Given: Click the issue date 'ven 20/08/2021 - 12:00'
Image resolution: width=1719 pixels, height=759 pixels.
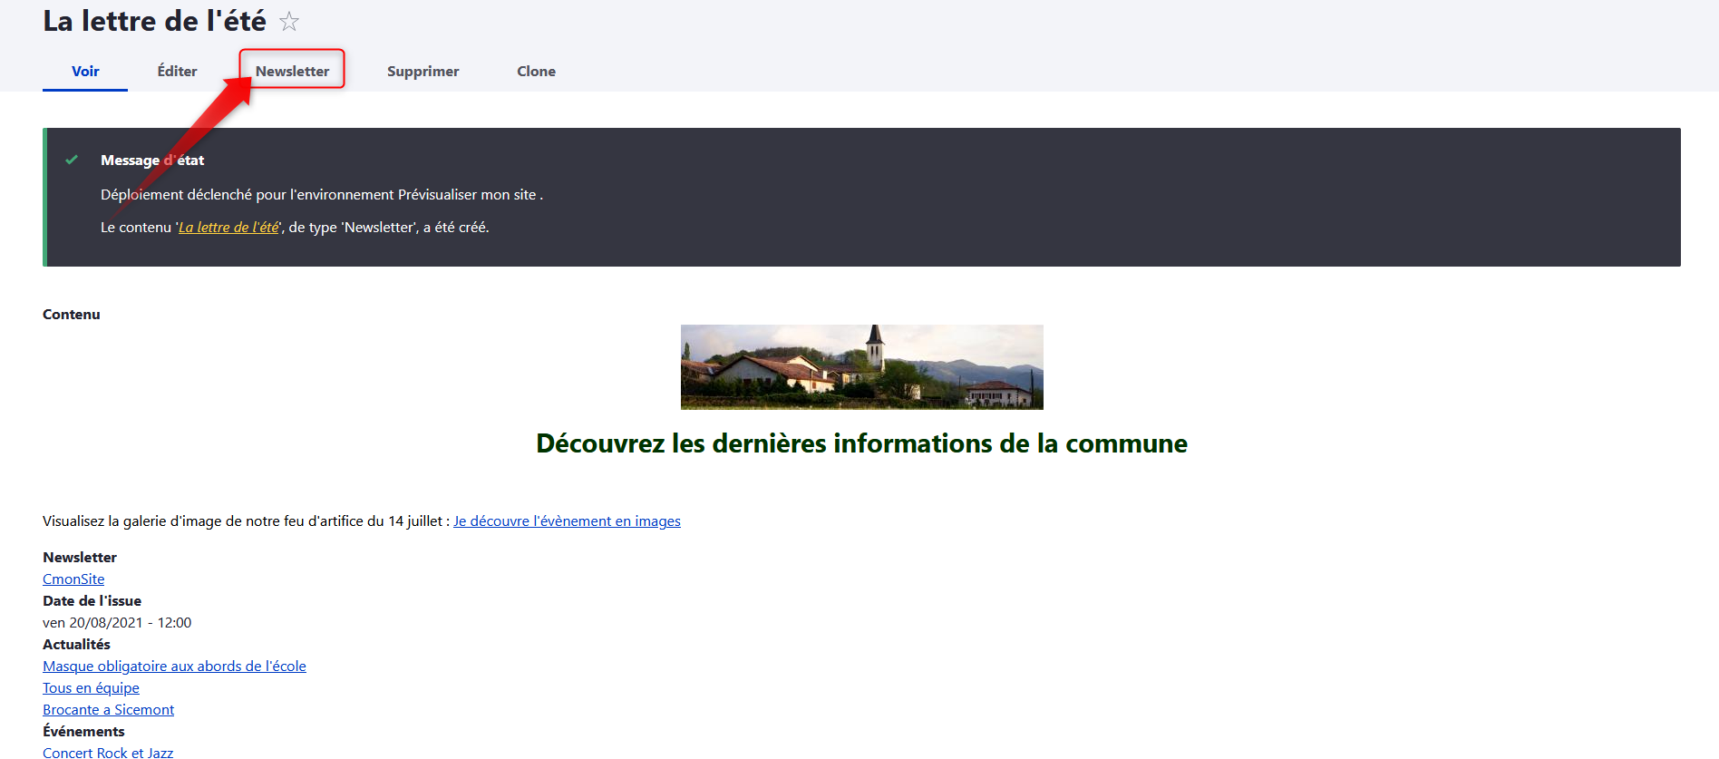Looking at the screenshot, I should (117, 623).
